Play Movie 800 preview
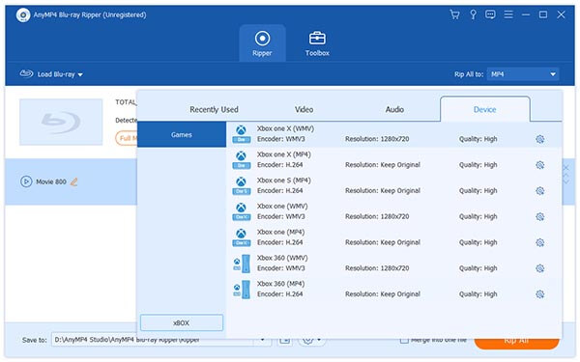Screen dimensions: 580x362 [26, 181]
